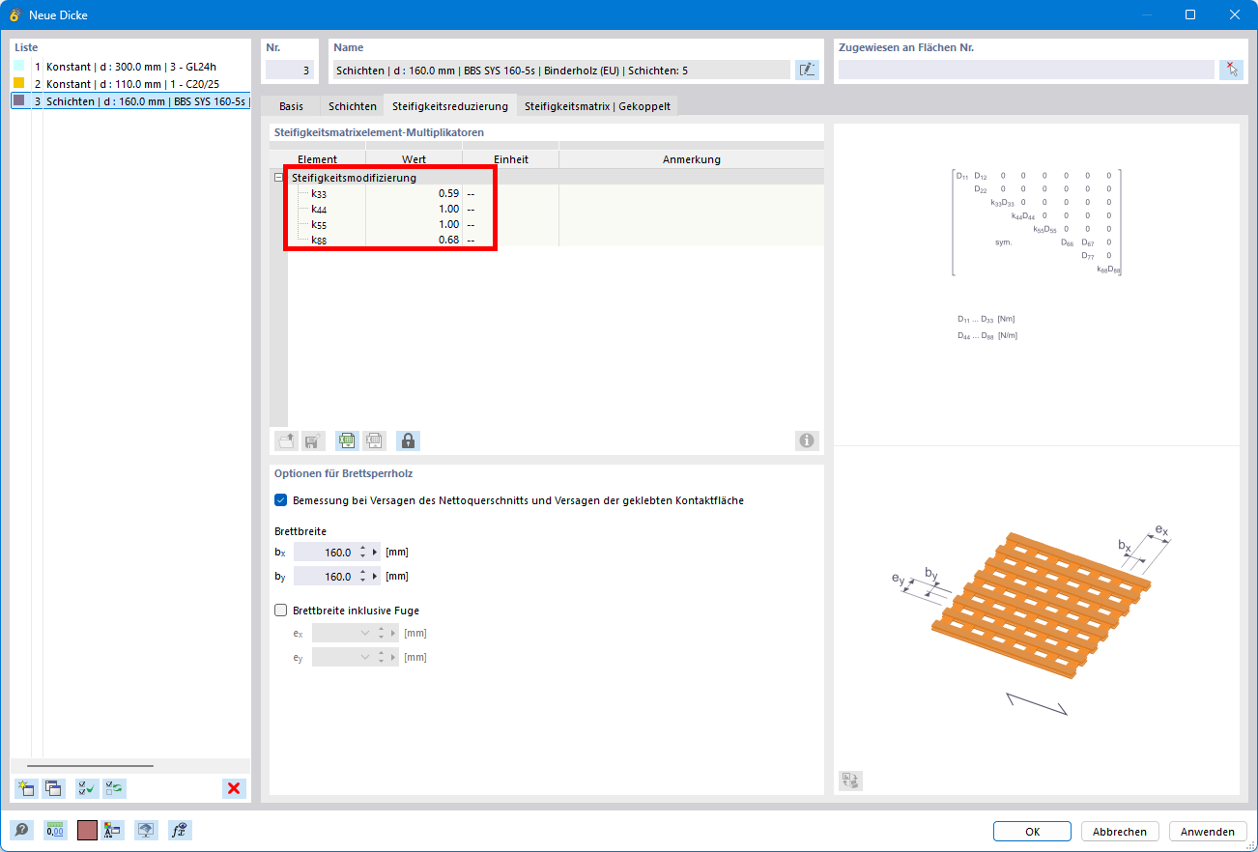Export the multiplier table to Excel
Viewport: 1258px width, 852px height.
click(347, 440)
